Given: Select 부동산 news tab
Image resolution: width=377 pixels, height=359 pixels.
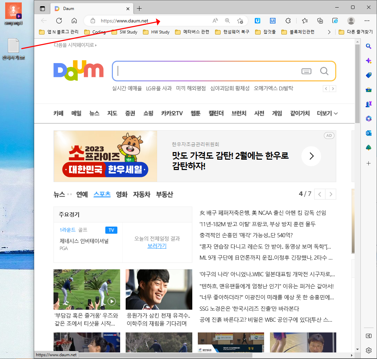Looking at the screenshot, I should point(164,194).
